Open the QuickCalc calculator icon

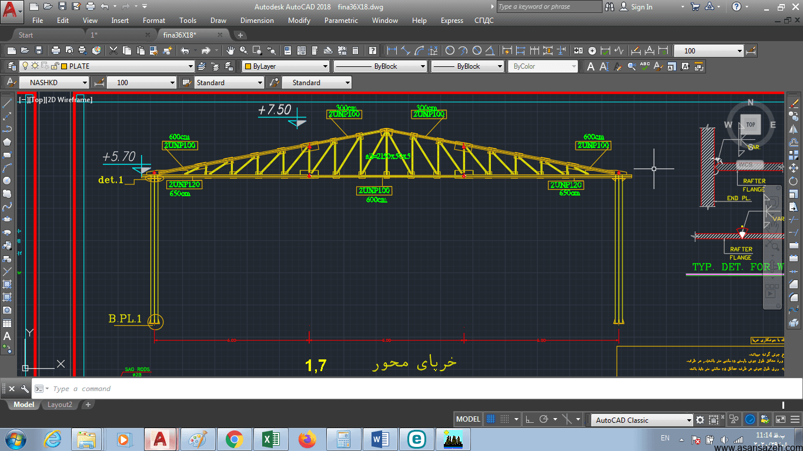pos(356,51)
